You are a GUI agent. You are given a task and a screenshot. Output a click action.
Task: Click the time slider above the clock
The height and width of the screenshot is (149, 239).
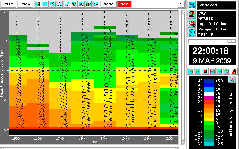(212, 41)
